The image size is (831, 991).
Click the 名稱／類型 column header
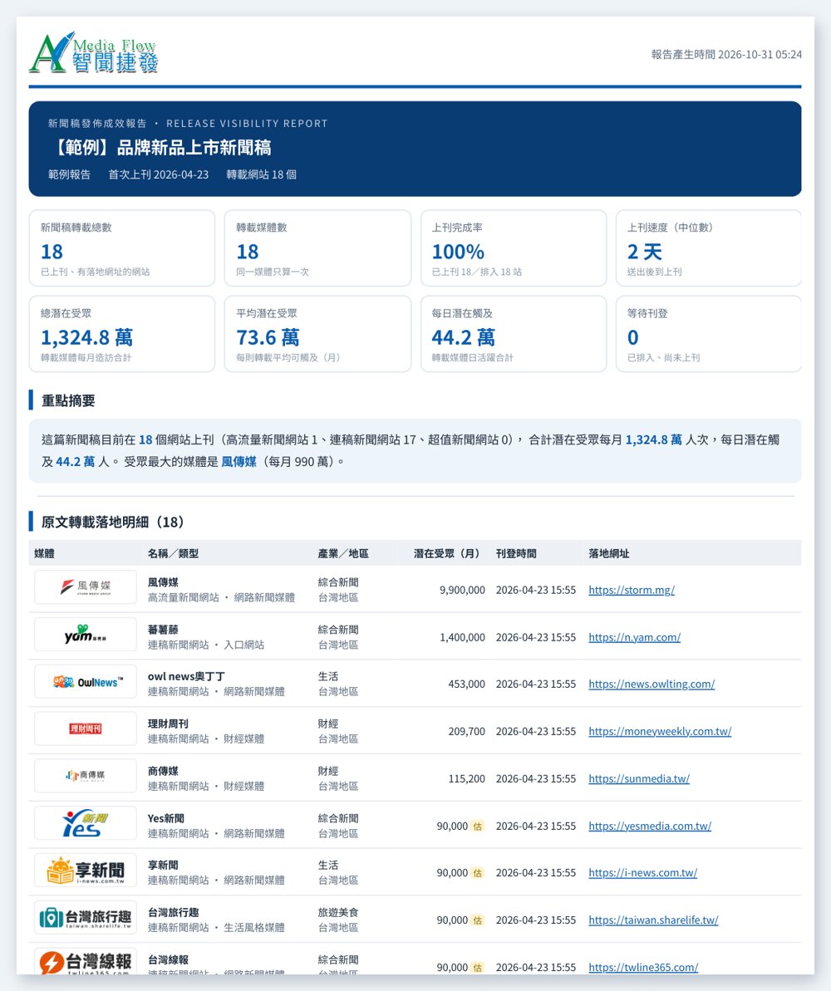tap(173, 553)
